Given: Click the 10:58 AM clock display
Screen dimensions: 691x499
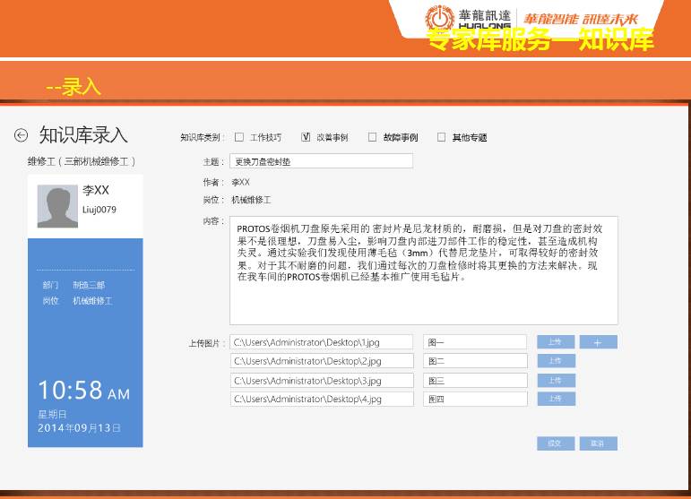Looking at the screenshot, I should 83,391.
